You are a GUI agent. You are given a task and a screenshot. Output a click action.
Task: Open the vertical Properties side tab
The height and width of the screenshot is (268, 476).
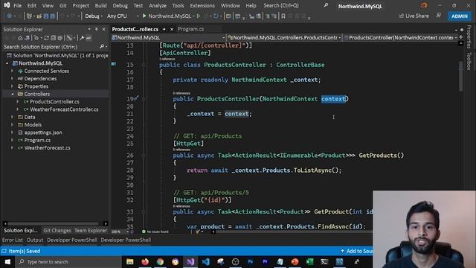coord(469,36)
